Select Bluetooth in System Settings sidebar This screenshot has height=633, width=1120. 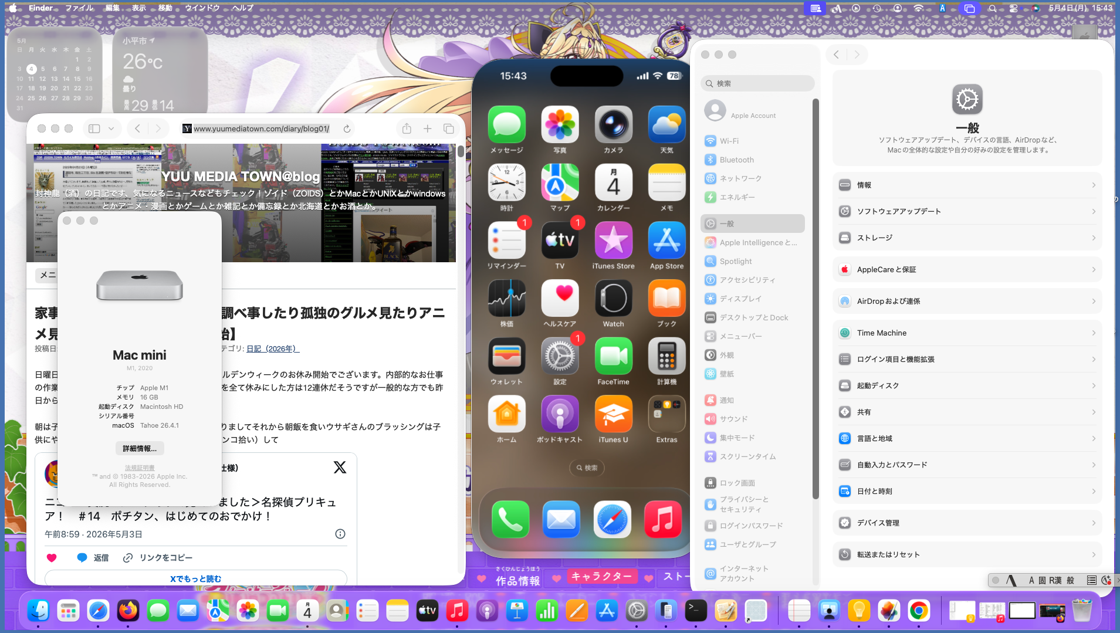752,160
